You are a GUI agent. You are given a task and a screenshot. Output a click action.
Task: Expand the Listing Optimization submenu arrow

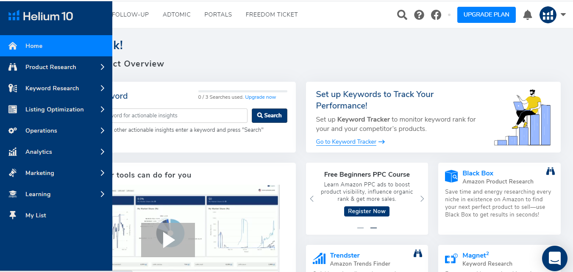103,109
